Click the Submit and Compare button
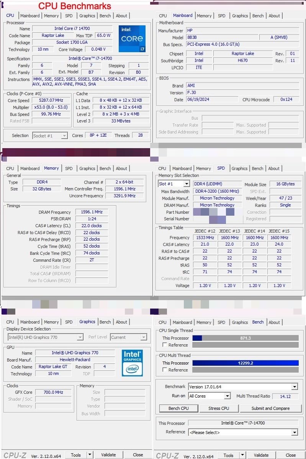This screenshot has width=306, height=459. [271, 408]
